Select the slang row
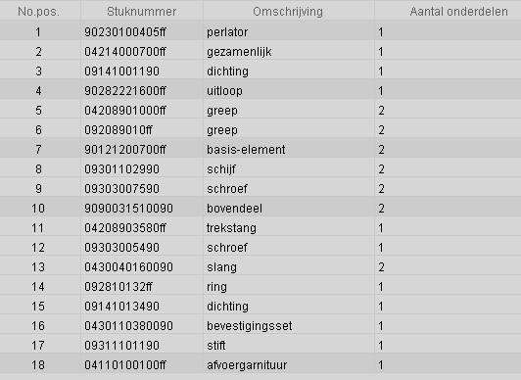 coord(260,267)
